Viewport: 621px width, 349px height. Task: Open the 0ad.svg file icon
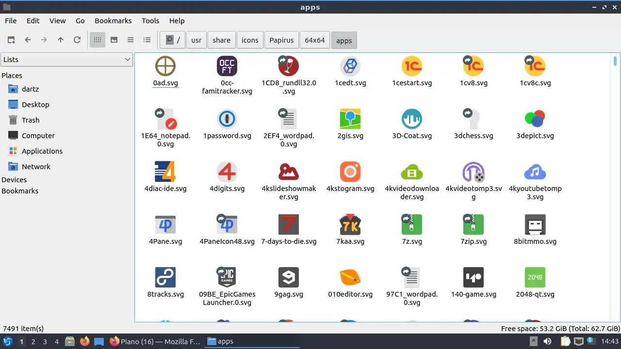(165, 66)
